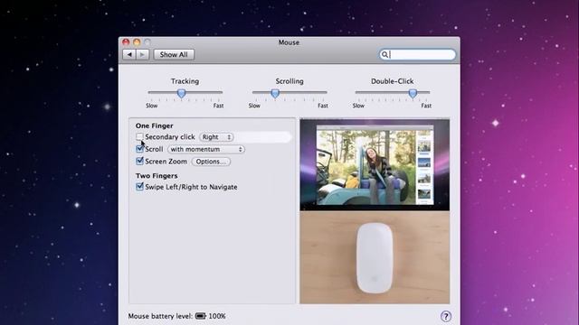Minimize the Mouse window with yellow button
579x325 pixels.
[x=137, y=42]
